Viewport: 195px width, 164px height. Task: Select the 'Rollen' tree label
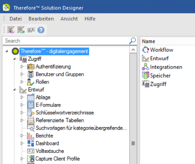click(x=42, y=82)
